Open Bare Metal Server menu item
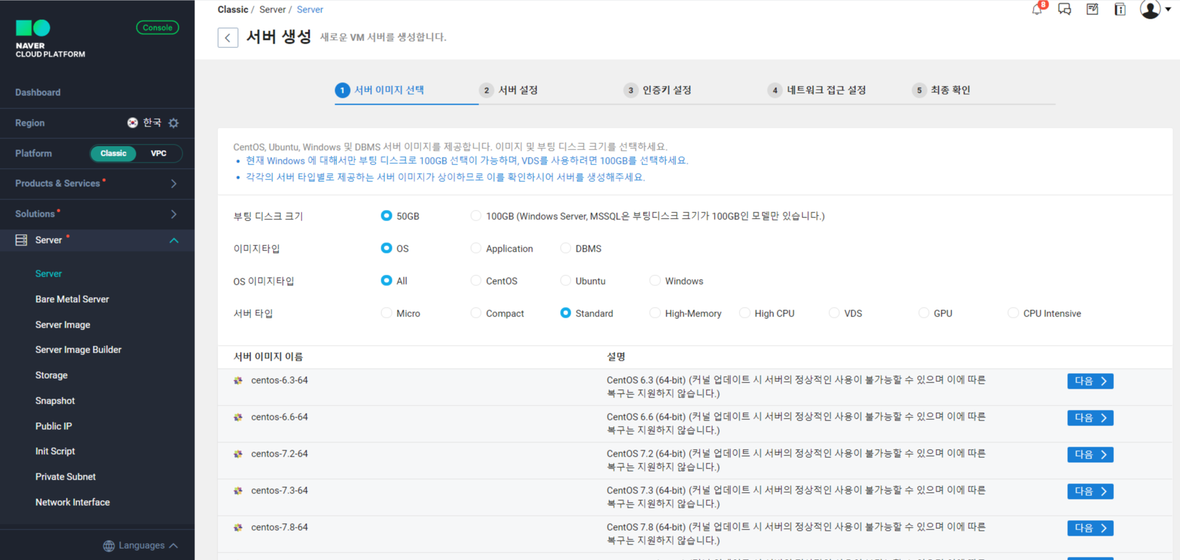The image size is (1180, 560). (72, 299)
